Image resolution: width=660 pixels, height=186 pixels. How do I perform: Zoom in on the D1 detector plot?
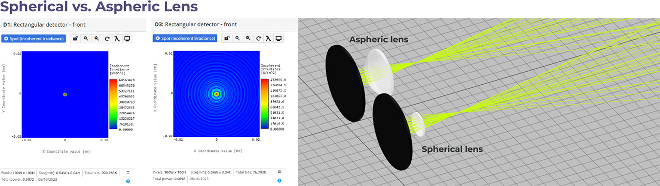pyautogui.click(x=86, y=38)
